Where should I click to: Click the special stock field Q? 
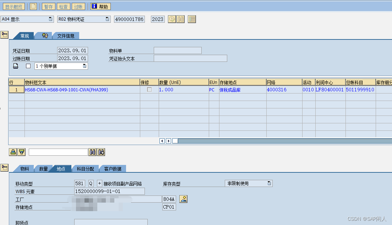pos(91,183)
